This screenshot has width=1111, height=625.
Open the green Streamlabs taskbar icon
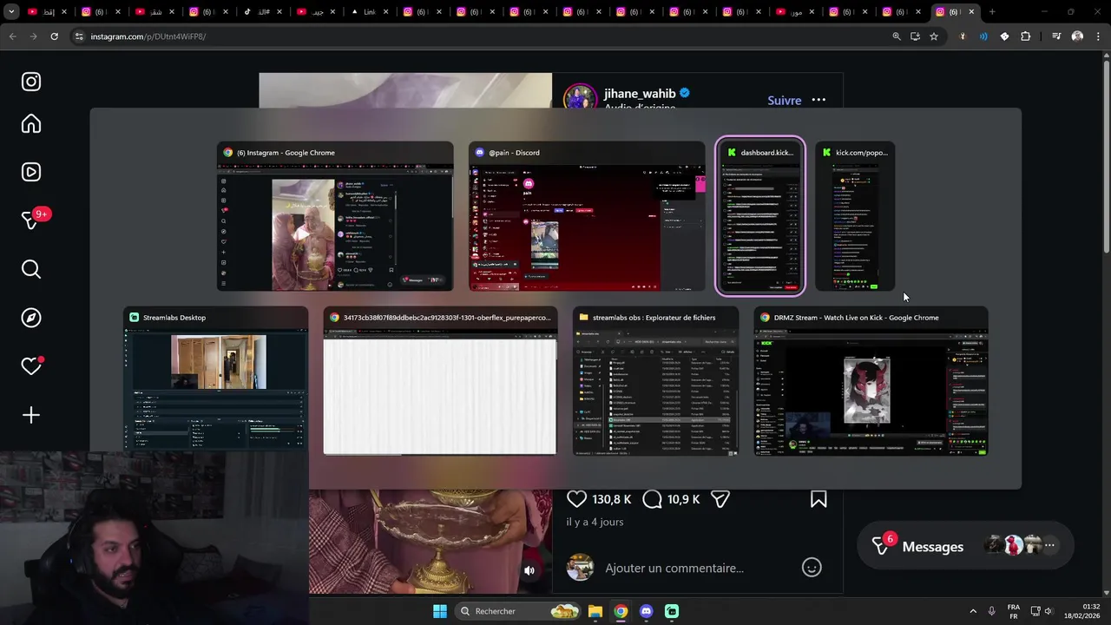tap(672, 611)
